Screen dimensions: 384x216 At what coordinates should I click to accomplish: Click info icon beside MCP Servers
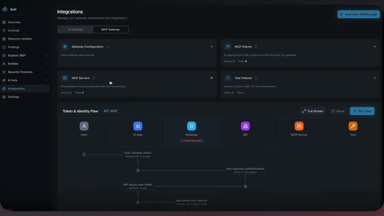(x=94, y=78)
